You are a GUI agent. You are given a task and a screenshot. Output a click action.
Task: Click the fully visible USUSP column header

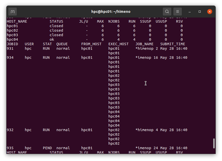(161, 21)
